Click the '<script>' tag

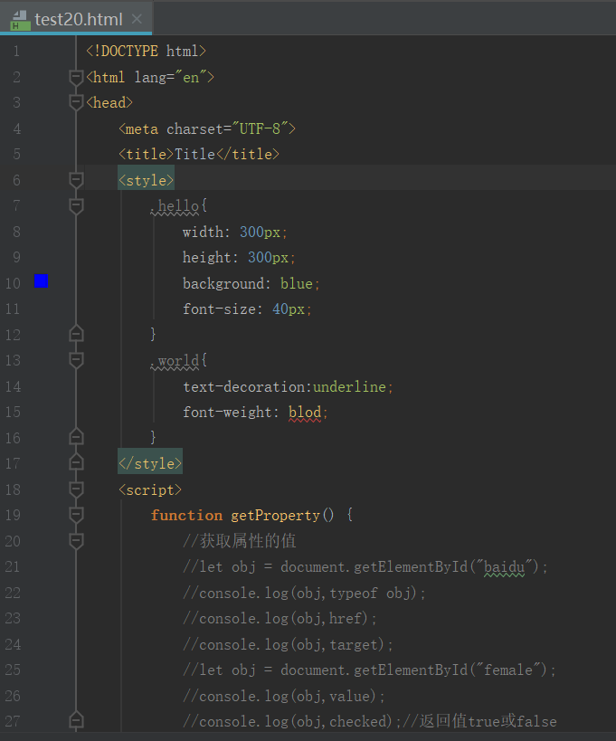tap(150, 490)
